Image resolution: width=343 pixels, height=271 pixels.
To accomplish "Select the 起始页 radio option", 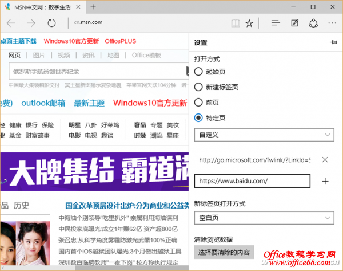I will (198, 72).
